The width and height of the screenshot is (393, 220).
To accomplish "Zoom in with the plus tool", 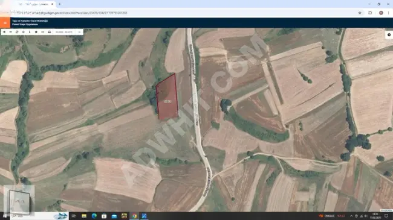I will tap(4, 32).
